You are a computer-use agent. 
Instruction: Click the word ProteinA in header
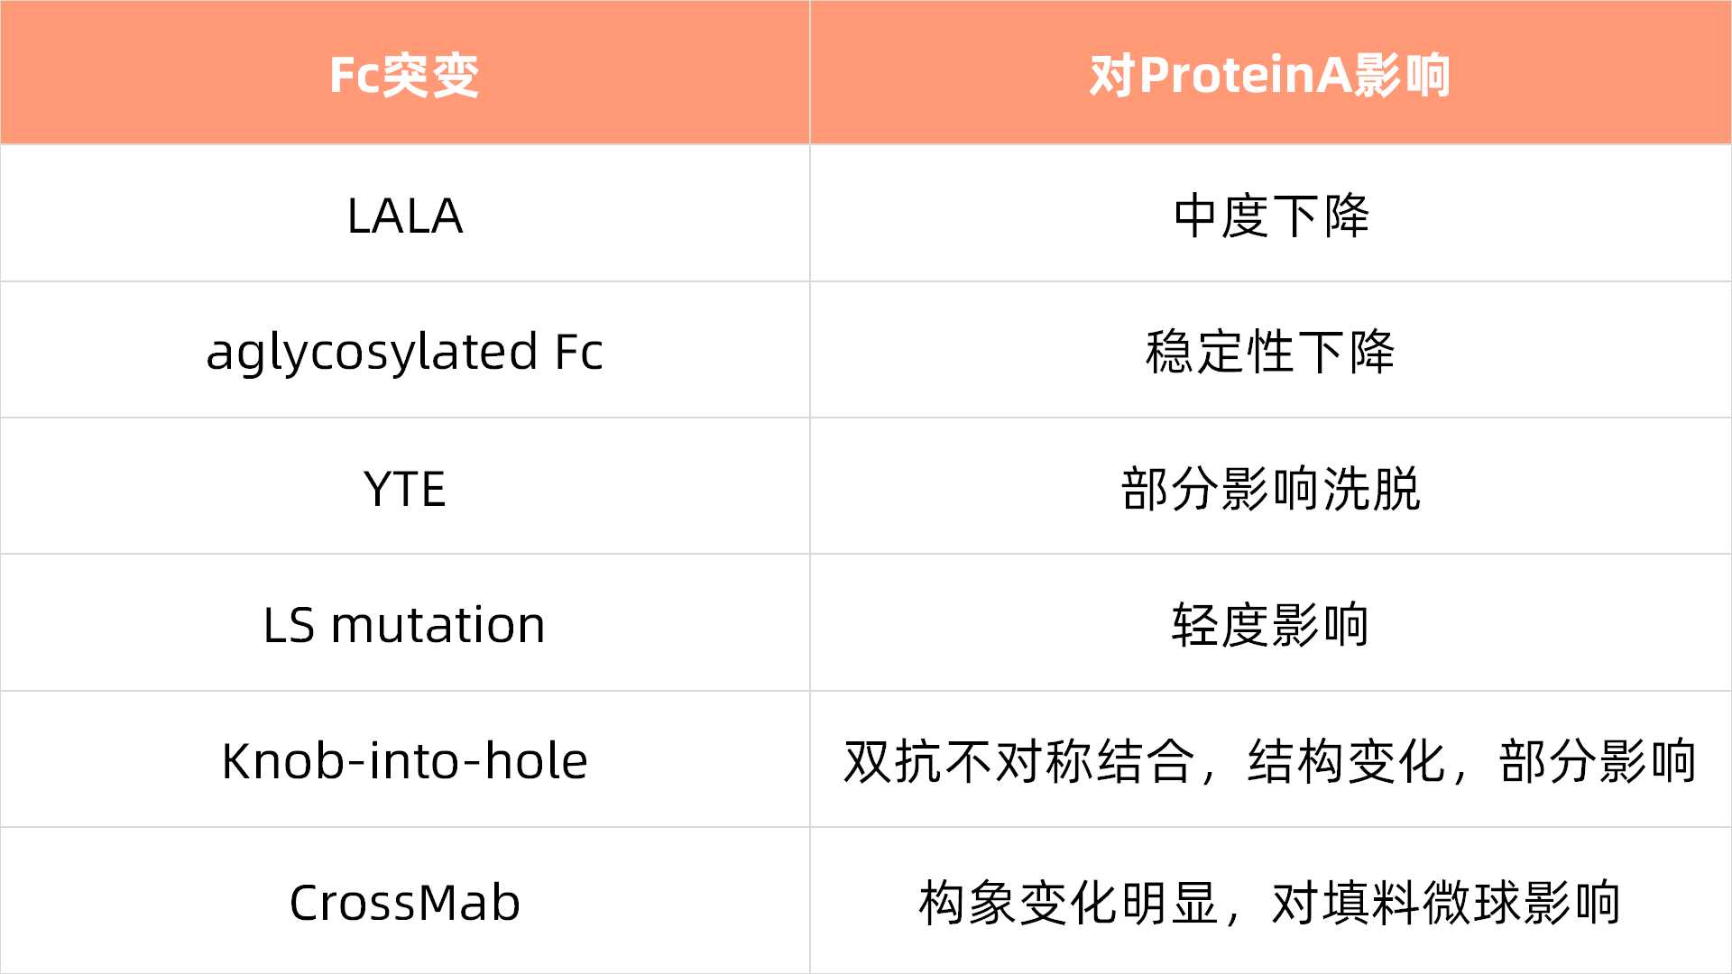coord(1244,75)
